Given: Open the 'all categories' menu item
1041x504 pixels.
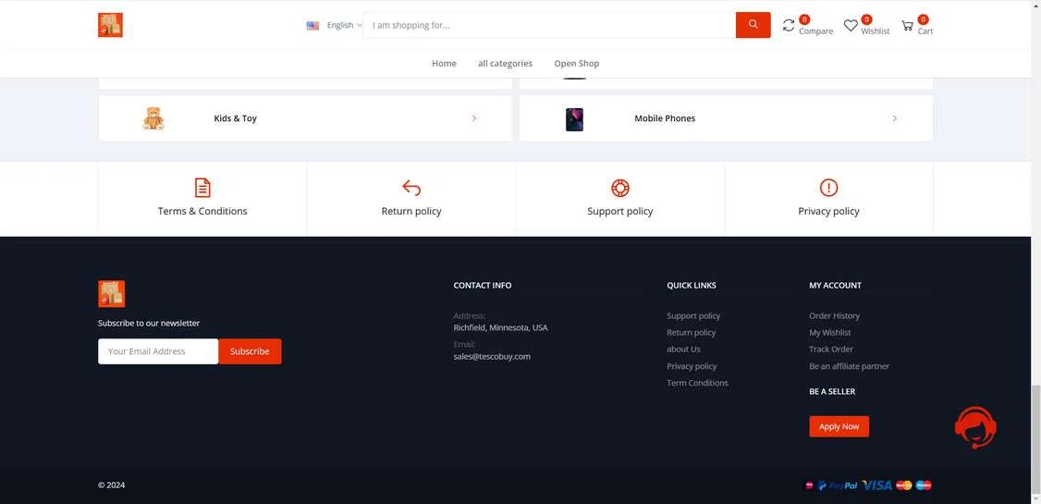Looking at the screenshot, I should coord(505,64).
